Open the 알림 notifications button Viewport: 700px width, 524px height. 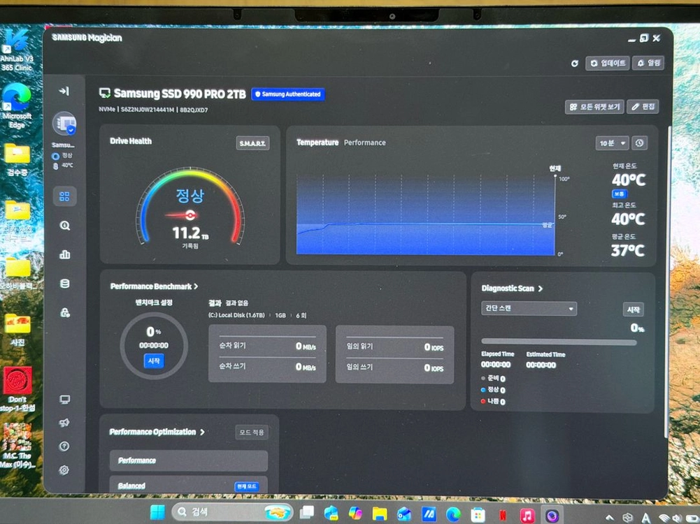(648, 63)
